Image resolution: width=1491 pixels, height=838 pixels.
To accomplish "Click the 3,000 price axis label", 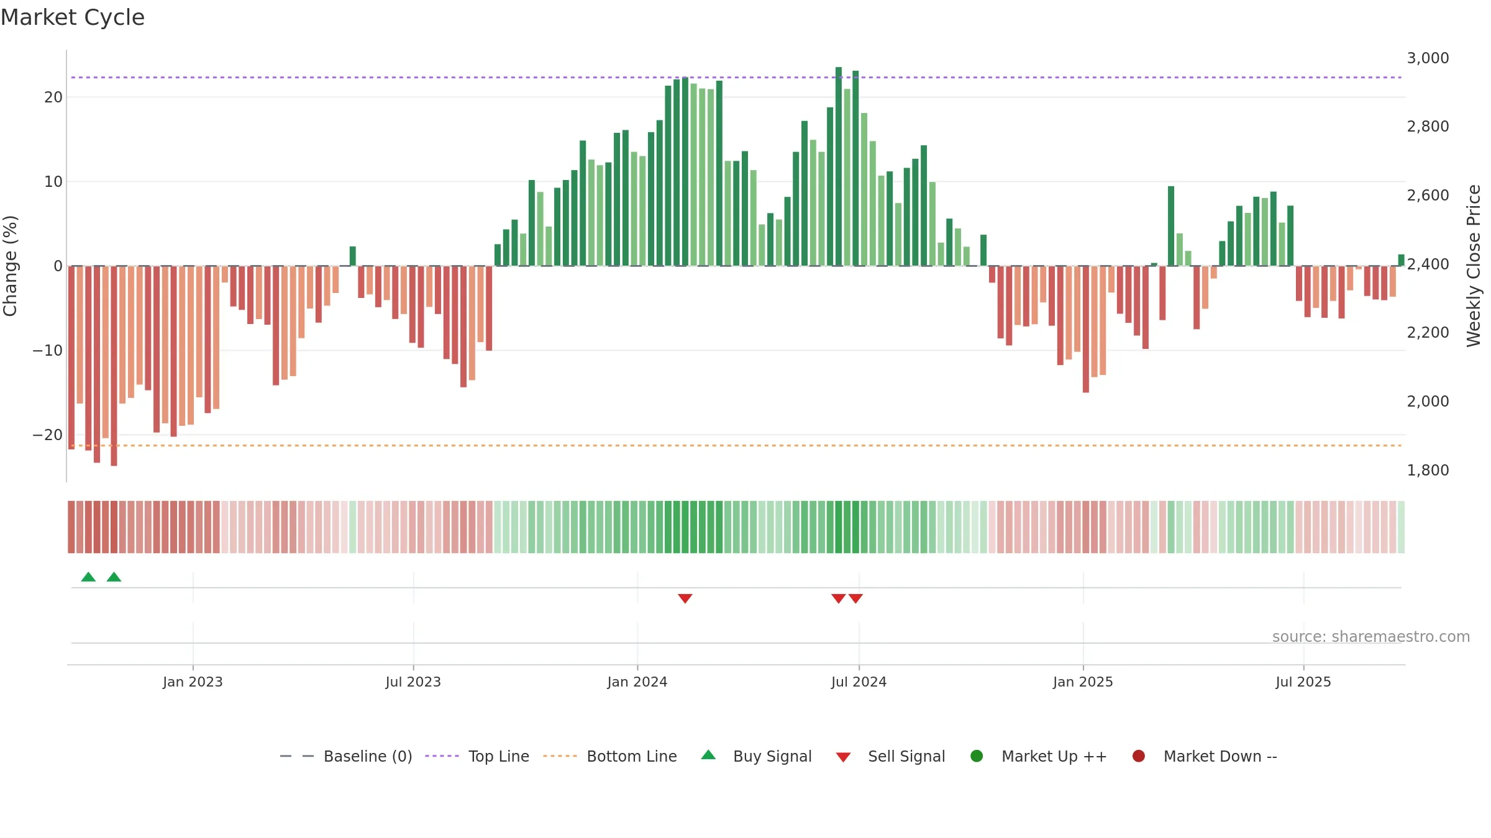I will pos(1428,58).
